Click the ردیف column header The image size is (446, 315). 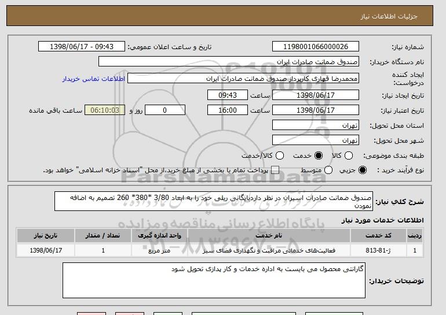415,236
